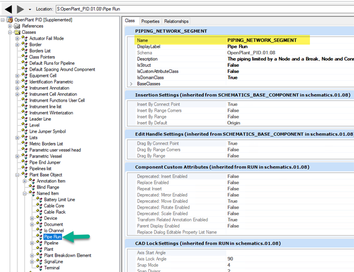Click the Instrument Winterization class icon
The width and height of the screenshot is (354, 272).
pyautogui.click(x=24, y=112)
